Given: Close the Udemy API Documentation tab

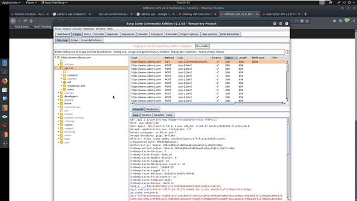Looking at the screenshot, I should (x=215, y=14).
